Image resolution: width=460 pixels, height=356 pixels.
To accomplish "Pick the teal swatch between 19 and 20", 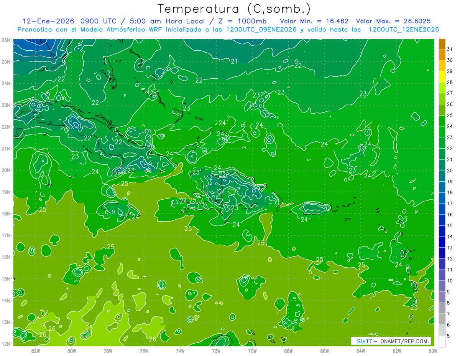I will pyautogui.click(x=442, y=176).
